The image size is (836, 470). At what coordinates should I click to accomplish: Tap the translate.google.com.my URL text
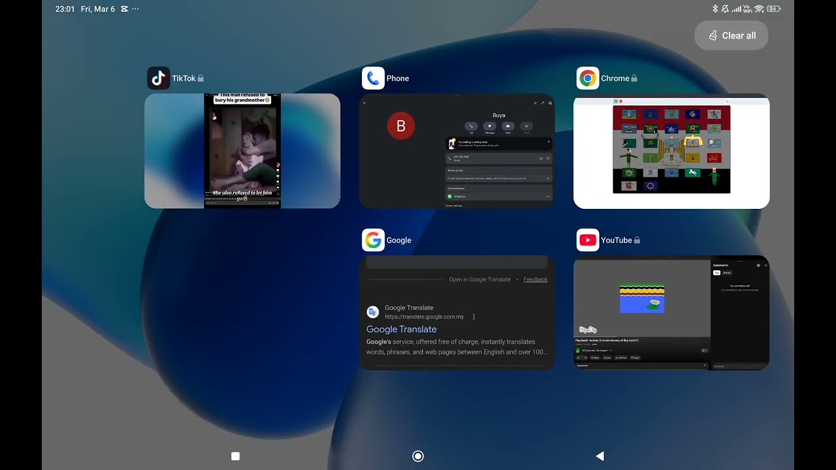(x=425, y=317)
